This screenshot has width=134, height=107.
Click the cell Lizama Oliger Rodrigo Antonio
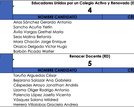pos(58,90)
